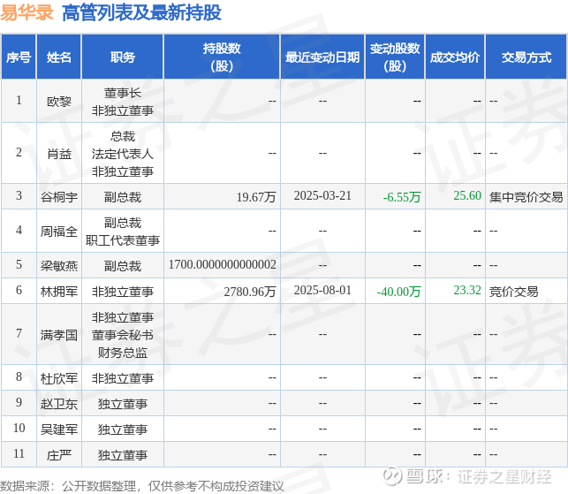Click row number 11

coord(19,453)
